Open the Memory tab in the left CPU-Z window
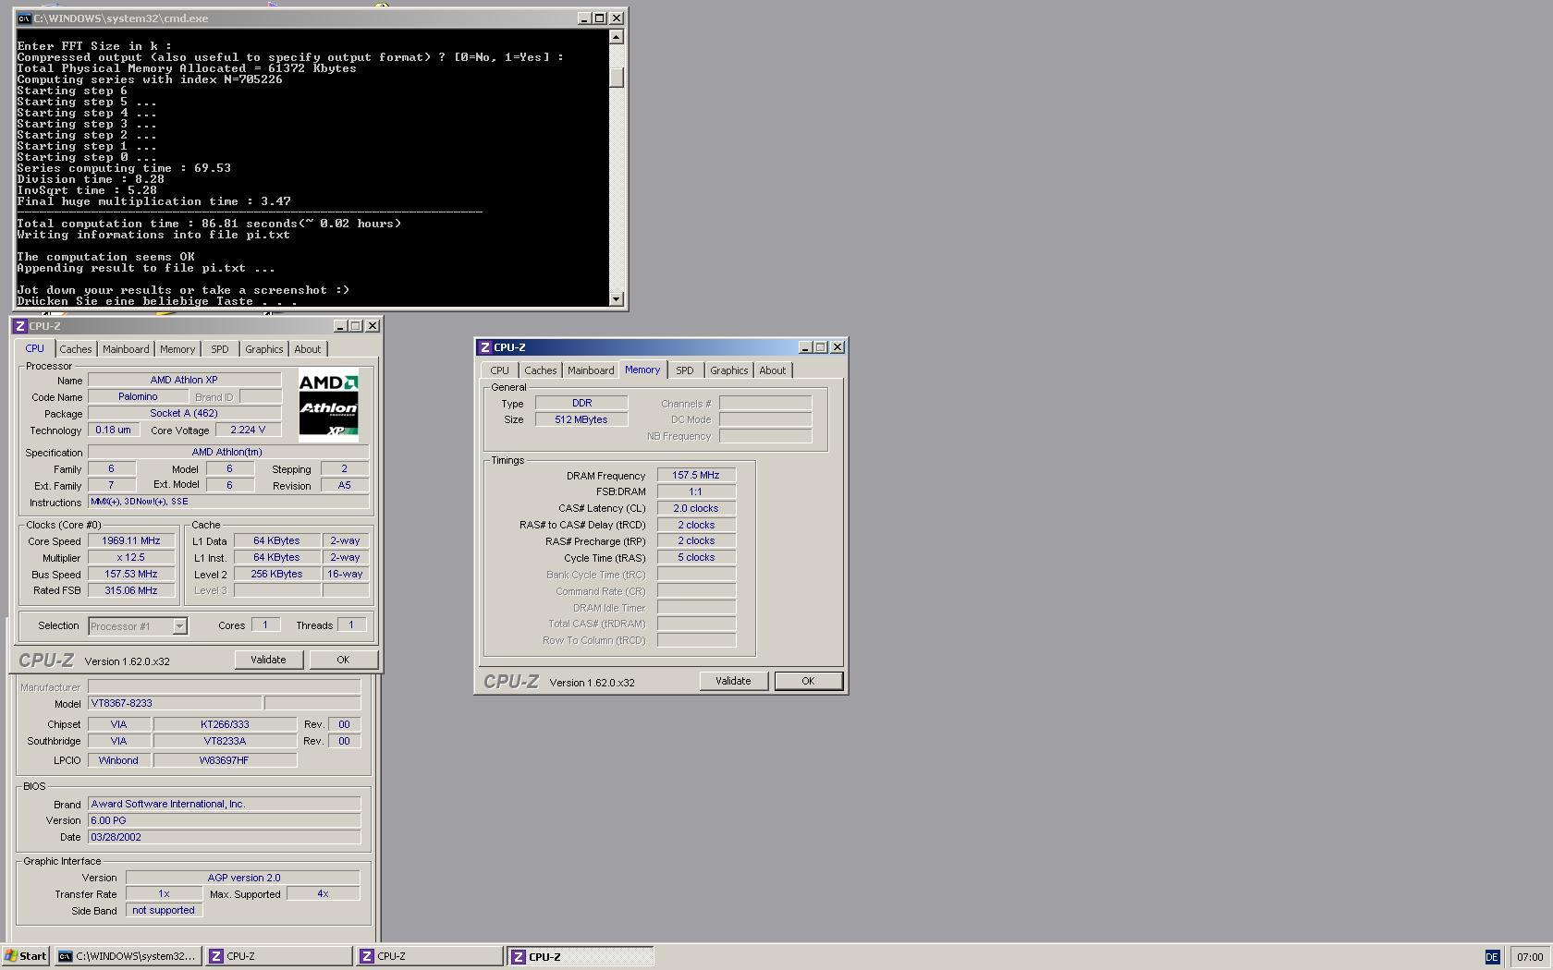This screenshot has height=970, width=1553. click(177, 349)
